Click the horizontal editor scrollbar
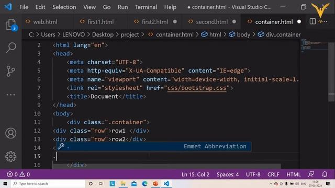The image size is (335, 188). click(x=166, y=166)
